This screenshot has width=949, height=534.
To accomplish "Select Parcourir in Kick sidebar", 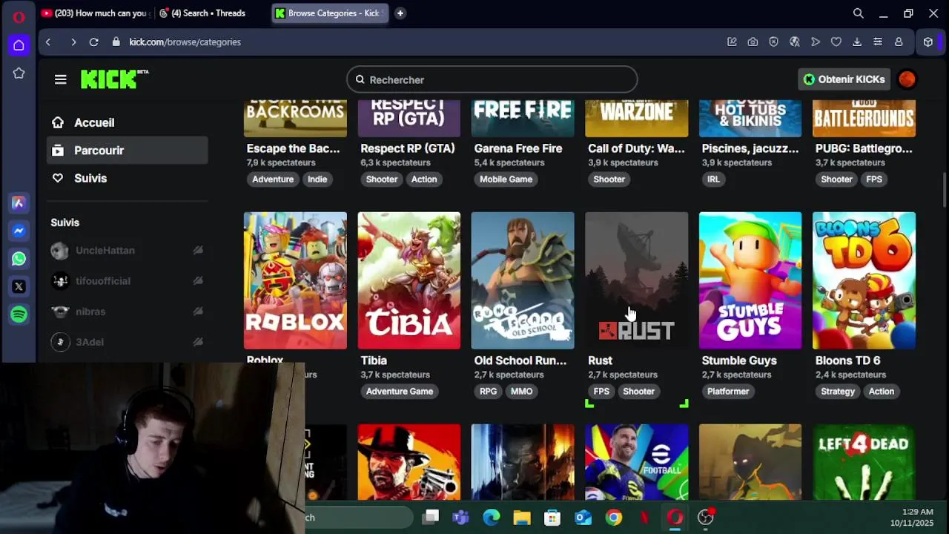I will pyautogui.click(x=127, y=151).
